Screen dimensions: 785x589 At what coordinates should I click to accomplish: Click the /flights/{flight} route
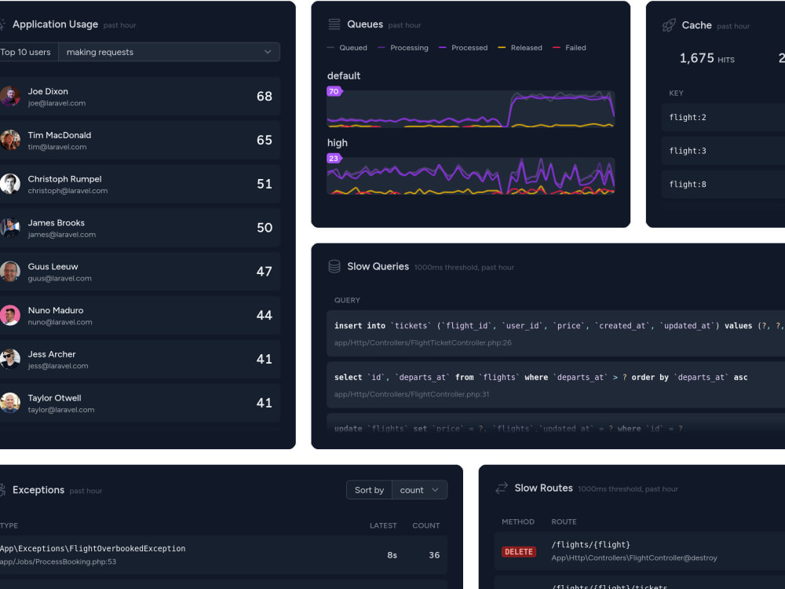(x=591, y=544)
